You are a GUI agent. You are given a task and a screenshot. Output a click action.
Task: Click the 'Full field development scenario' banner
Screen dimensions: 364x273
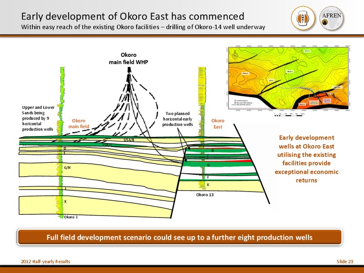[x=179, y=237]
